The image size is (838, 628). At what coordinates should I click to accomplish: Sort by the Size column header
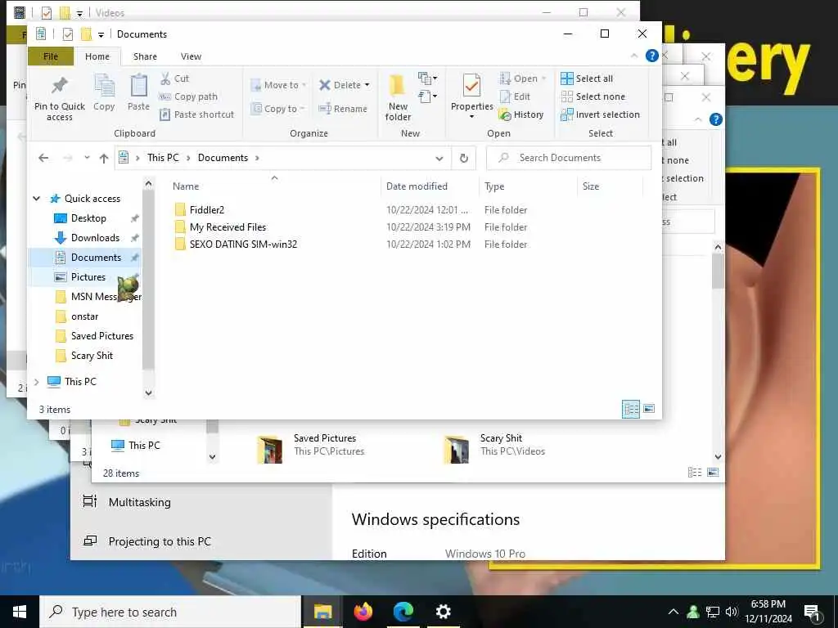coord(591,186)
